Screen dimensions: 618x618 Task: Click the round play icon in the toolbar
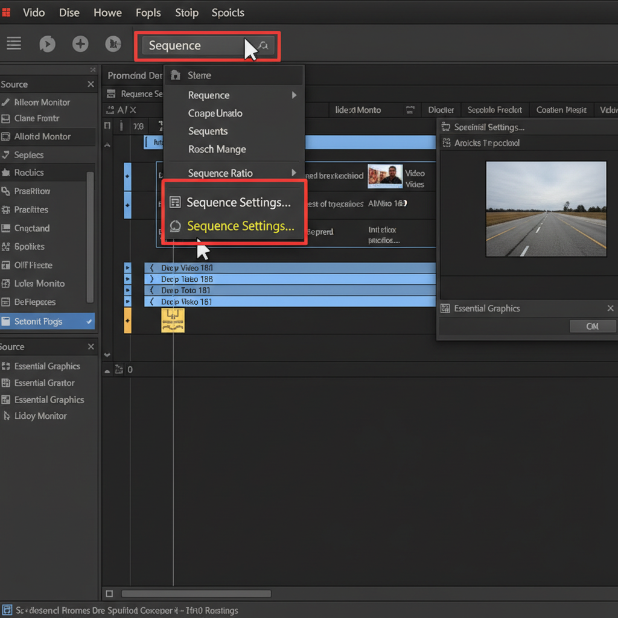tap(47, 43)
